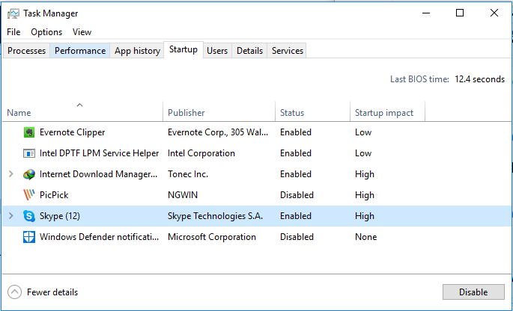Switch to the Performance tab

(x=80, y=51)
